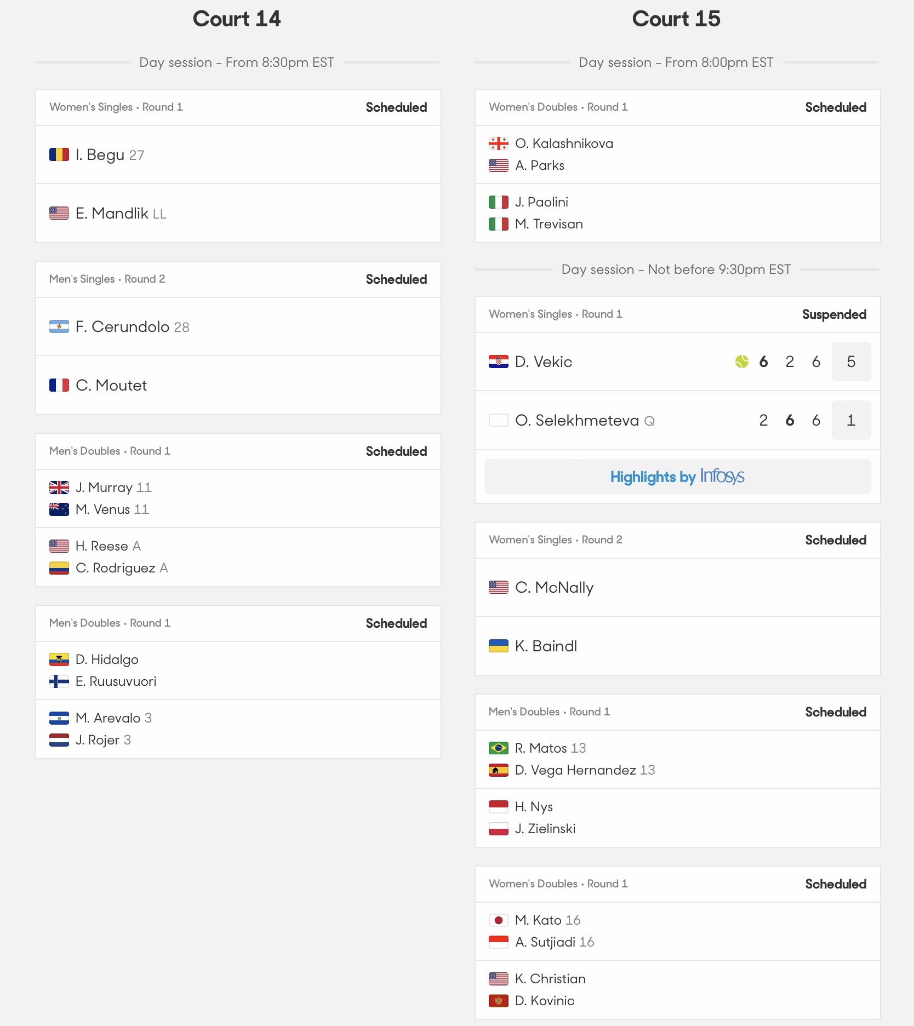Screen dimensions: 914x1026
Task: Click the Croatian flag next to D. Vekic
Action: pyautogui.click(x=499, y=362)
